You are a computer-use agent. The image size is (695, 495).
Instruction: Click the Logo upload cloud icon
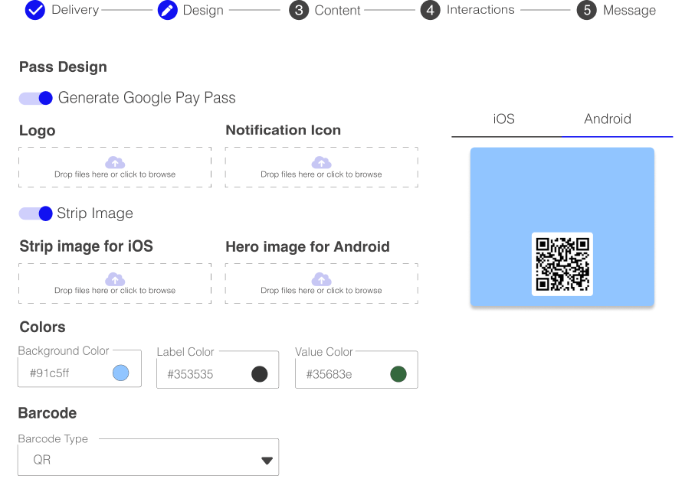(115, 162)
